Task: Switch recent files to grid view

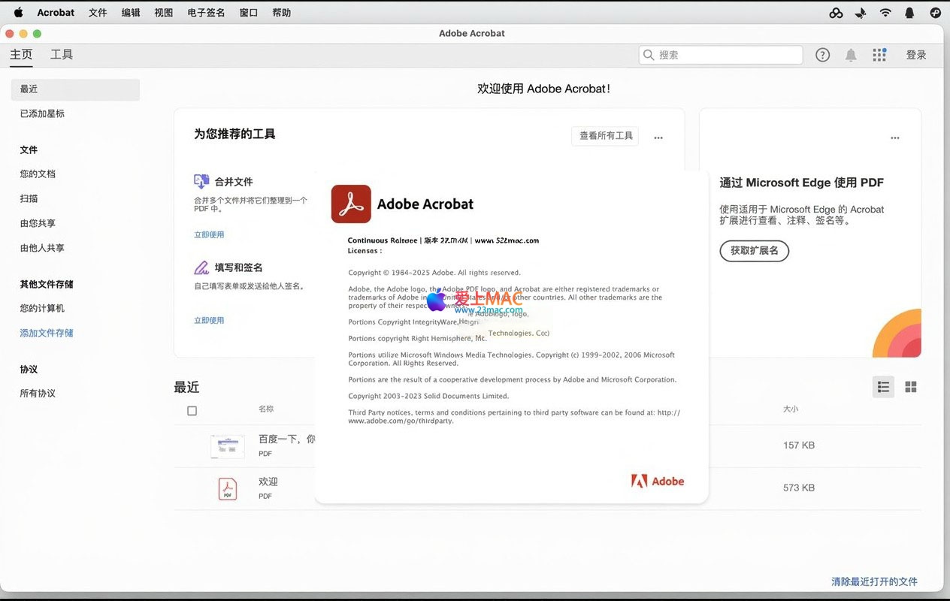Action: coord(911,387)
